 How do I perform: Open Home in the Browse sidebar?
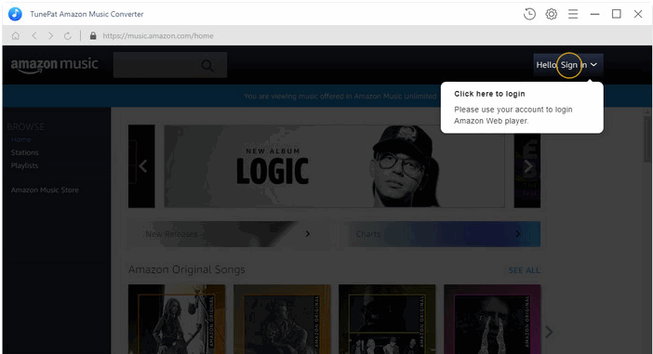[x=20, y=139]
